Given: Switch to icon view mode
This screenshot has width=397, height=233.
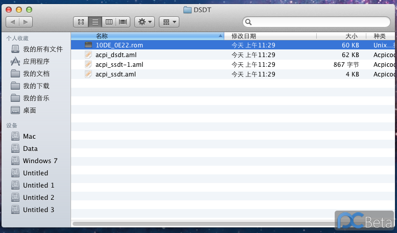Looking at the screenshot, I should click(x=81, y=22).
